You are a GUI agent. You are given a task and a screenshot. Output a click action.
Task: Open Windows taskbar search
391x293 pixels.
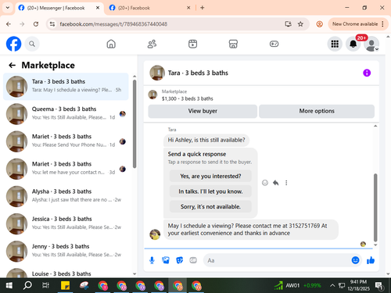click(x=27, y=286)
